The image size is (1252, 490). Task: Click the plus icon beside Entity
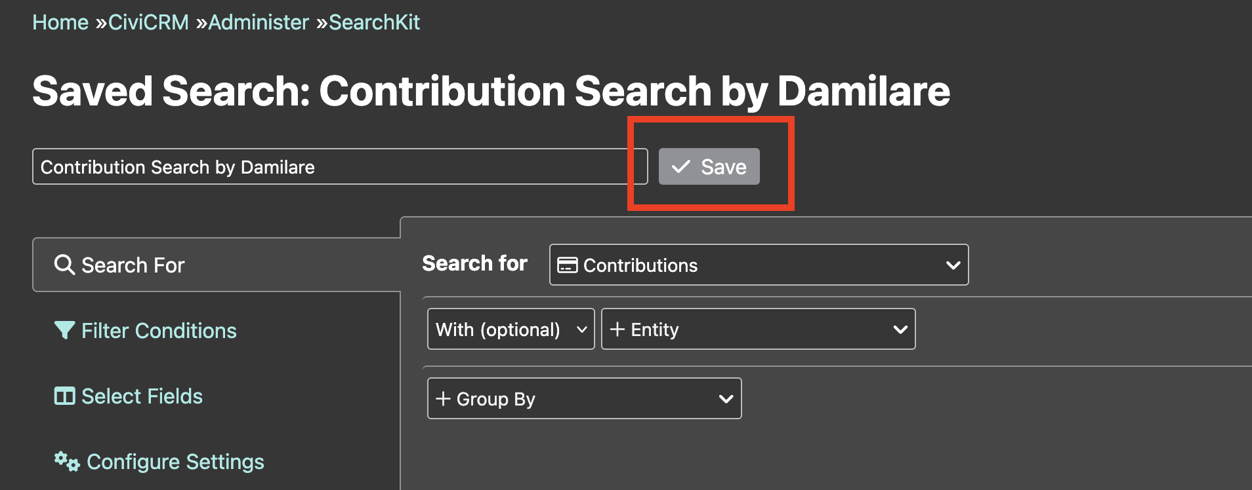pyautogui.click(x=617, y=329)
